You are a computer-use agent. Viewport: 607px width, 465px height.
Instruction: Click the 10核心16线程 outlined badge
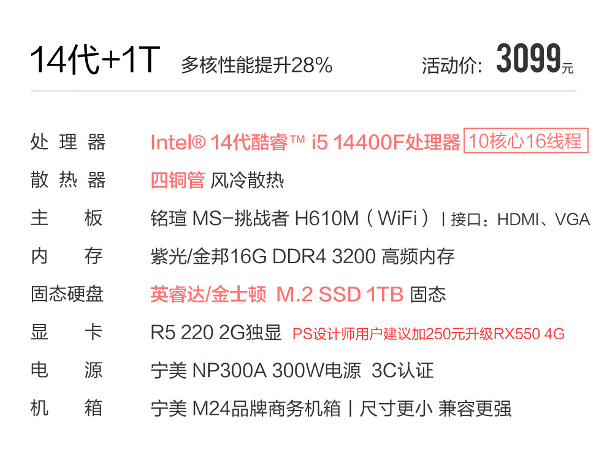click(525, 141)
